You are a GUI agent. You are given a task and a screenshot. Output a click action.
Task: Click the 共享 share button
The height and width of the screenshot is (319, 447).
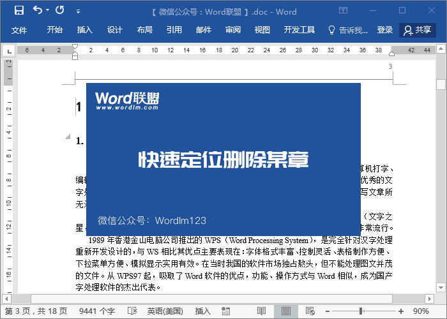418,30
